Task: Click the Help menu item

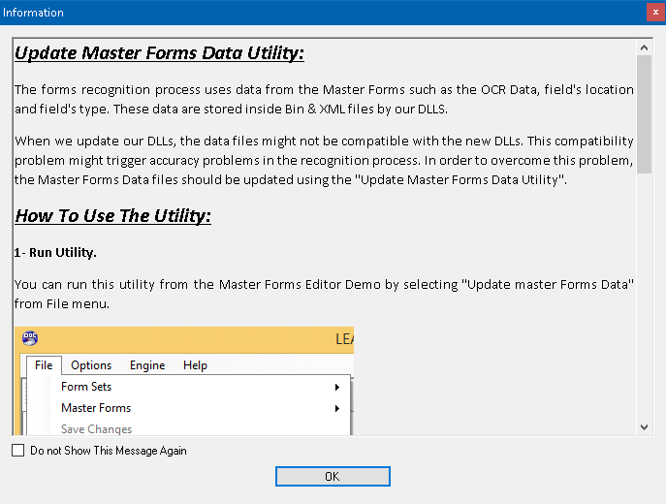Action: (195, 365)
